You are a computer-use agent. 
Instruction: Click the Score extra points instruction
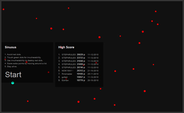tap(26, 63)
